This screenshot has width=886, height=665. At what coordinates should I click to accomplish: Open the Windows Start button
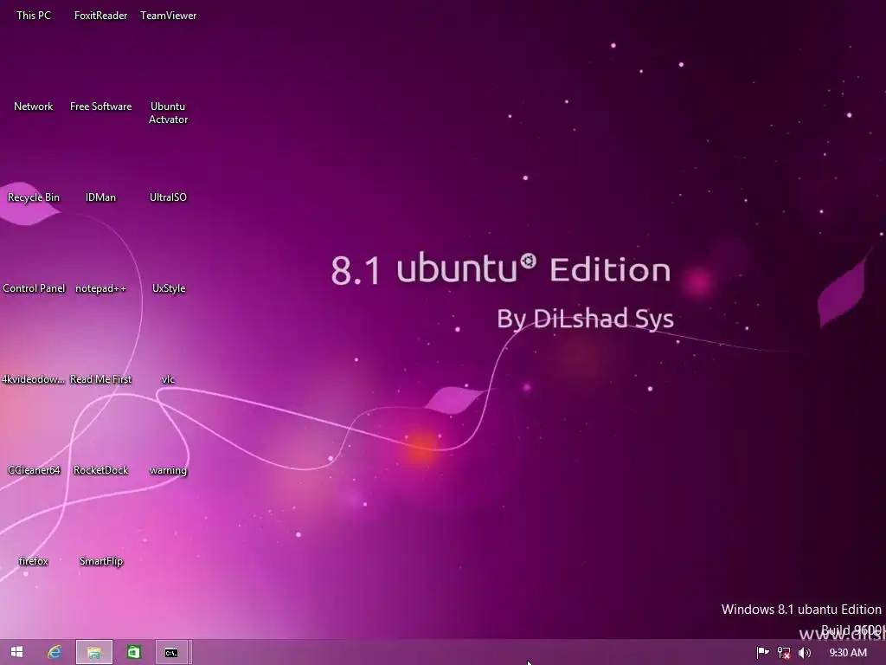[17, 652]
